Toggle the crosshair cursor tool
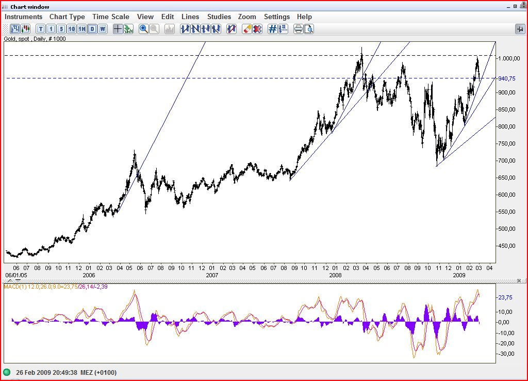 118,29
